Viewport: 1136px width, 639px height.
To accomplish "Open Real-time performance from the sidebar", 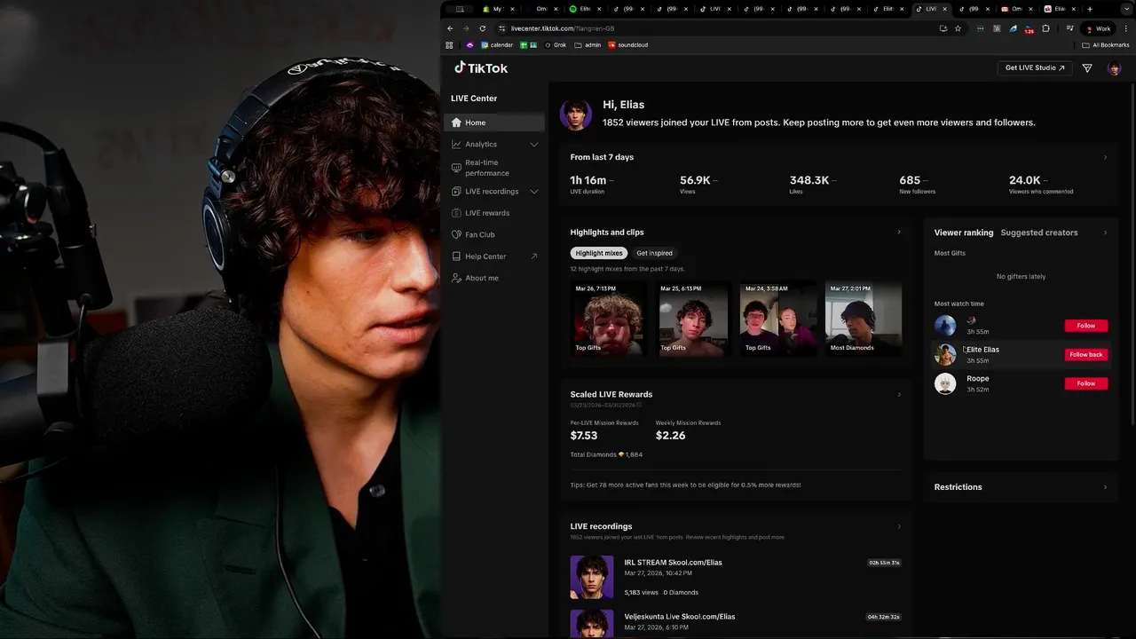I will click(x=494, y=168).
